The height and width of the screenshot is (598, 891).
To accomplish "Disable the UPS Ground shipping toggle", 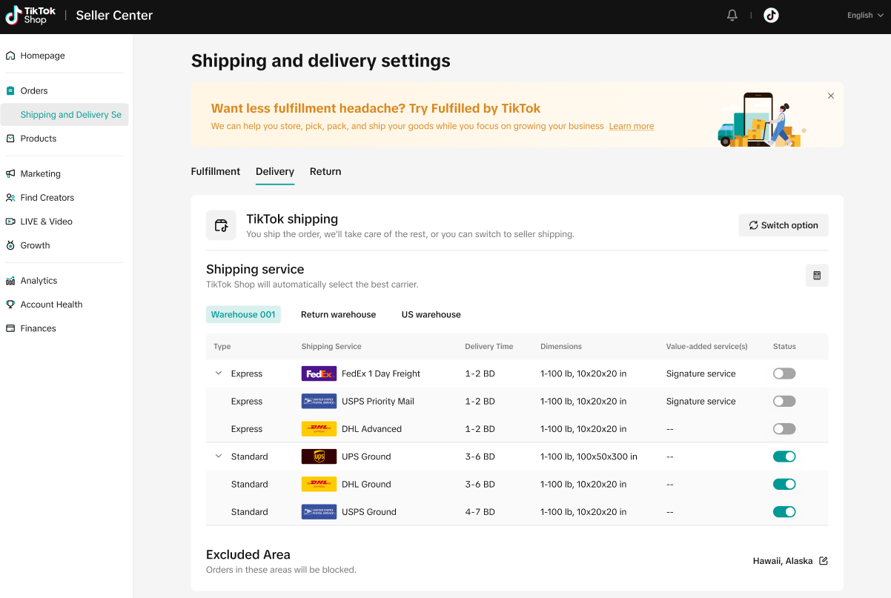I will (784, 456).
